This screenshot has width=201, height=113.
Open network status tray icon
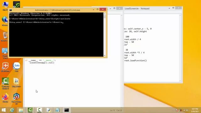tap(184, 110)
